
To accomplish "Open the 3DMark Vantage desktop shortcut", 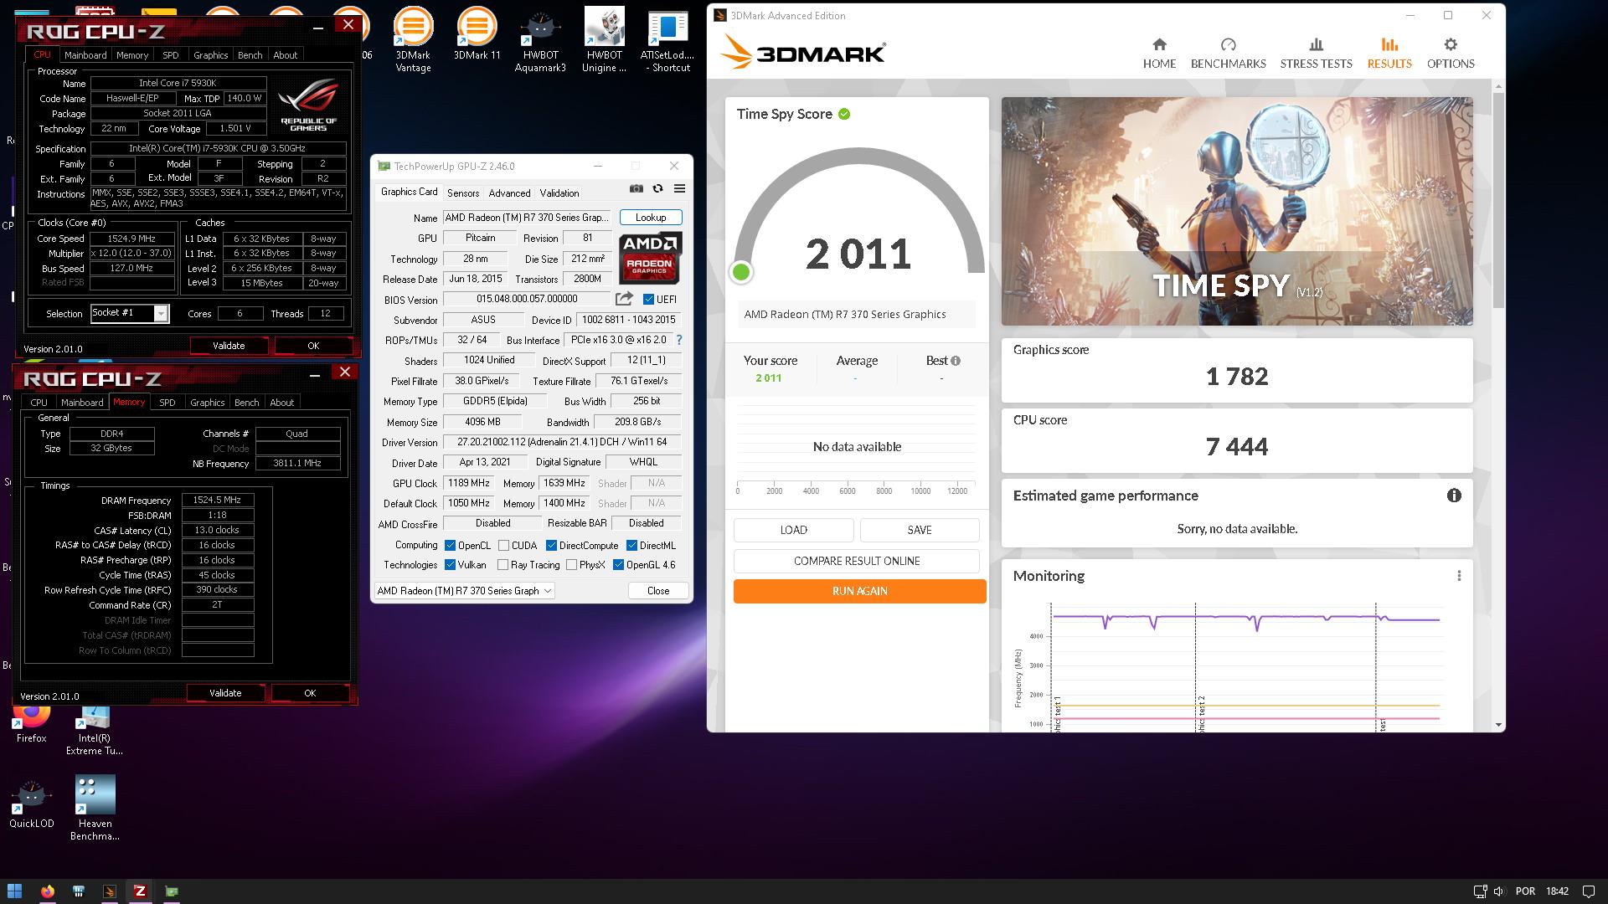I will pos(413,39).
